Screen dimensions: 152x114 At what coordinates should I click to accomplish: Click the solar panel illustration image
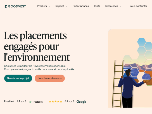pos(130,69)
